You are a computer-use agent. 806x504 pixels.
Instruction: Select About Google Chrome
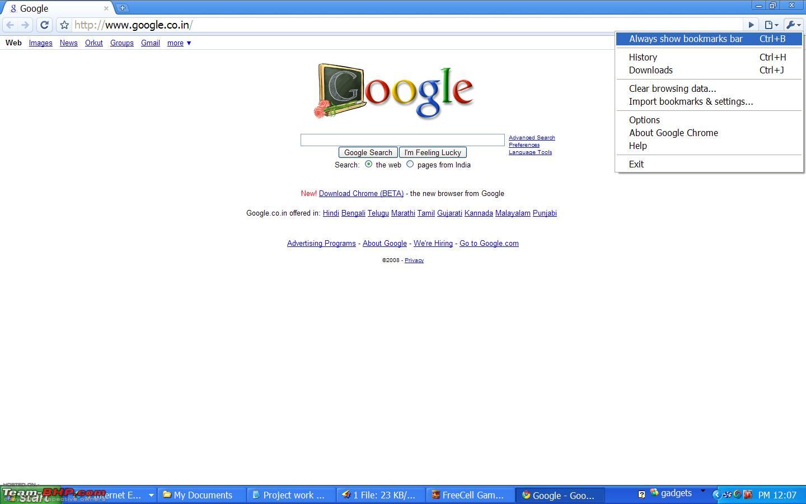[709, 133]
